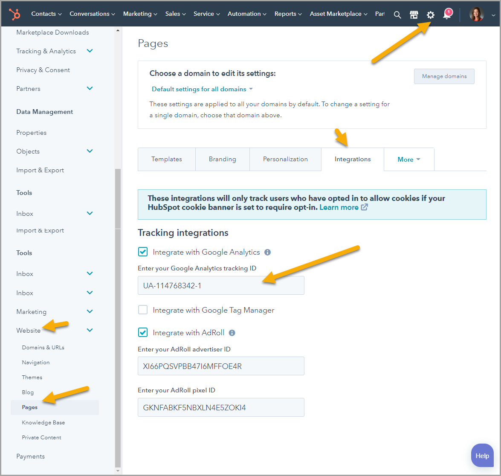Select the Integrations tab
The image size is (501, 476).
pyautogui.click(x=353, y=159)
